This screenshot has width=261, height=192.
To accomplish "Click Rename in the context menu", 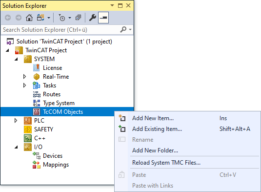I will pos(187,140).
